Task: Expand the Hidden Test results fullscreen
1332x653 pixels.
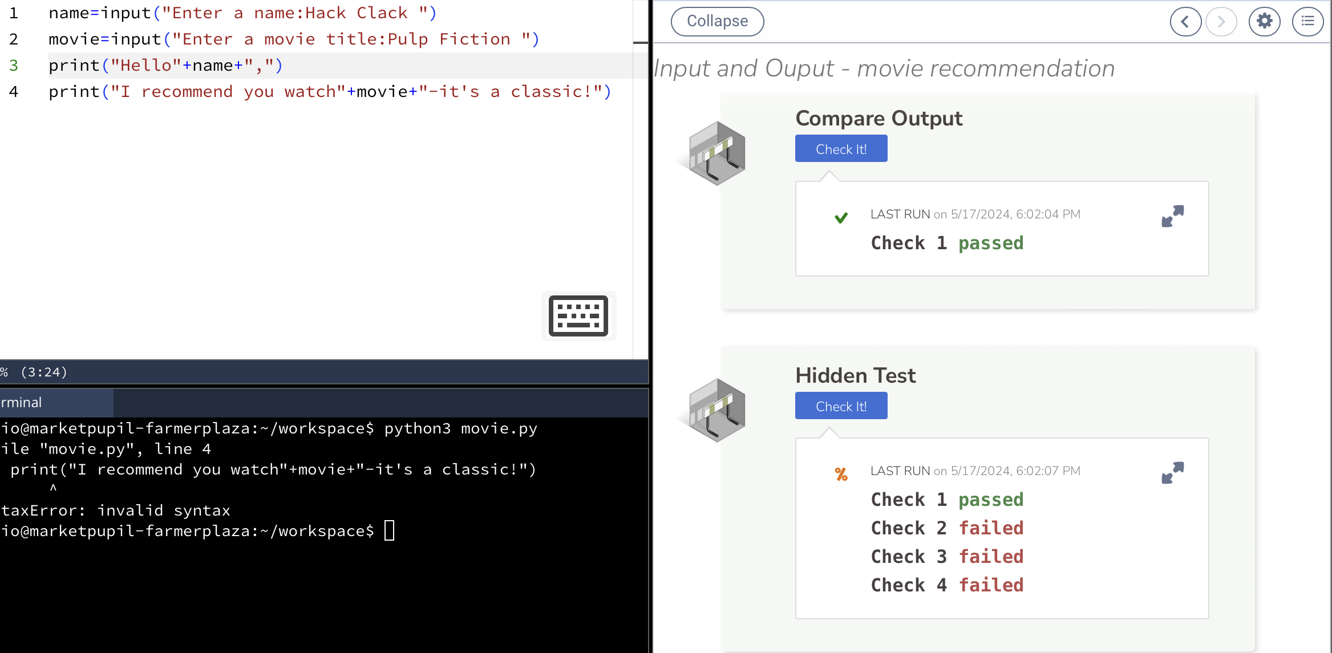Action: pyautogui.click(x=1172, y=473)
